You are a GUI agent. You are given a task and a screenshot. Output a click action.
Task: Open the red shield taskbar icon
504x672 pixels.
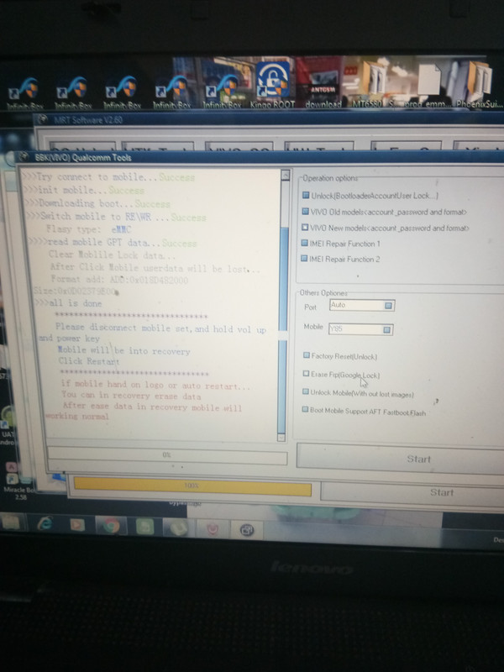coord(213,529)
